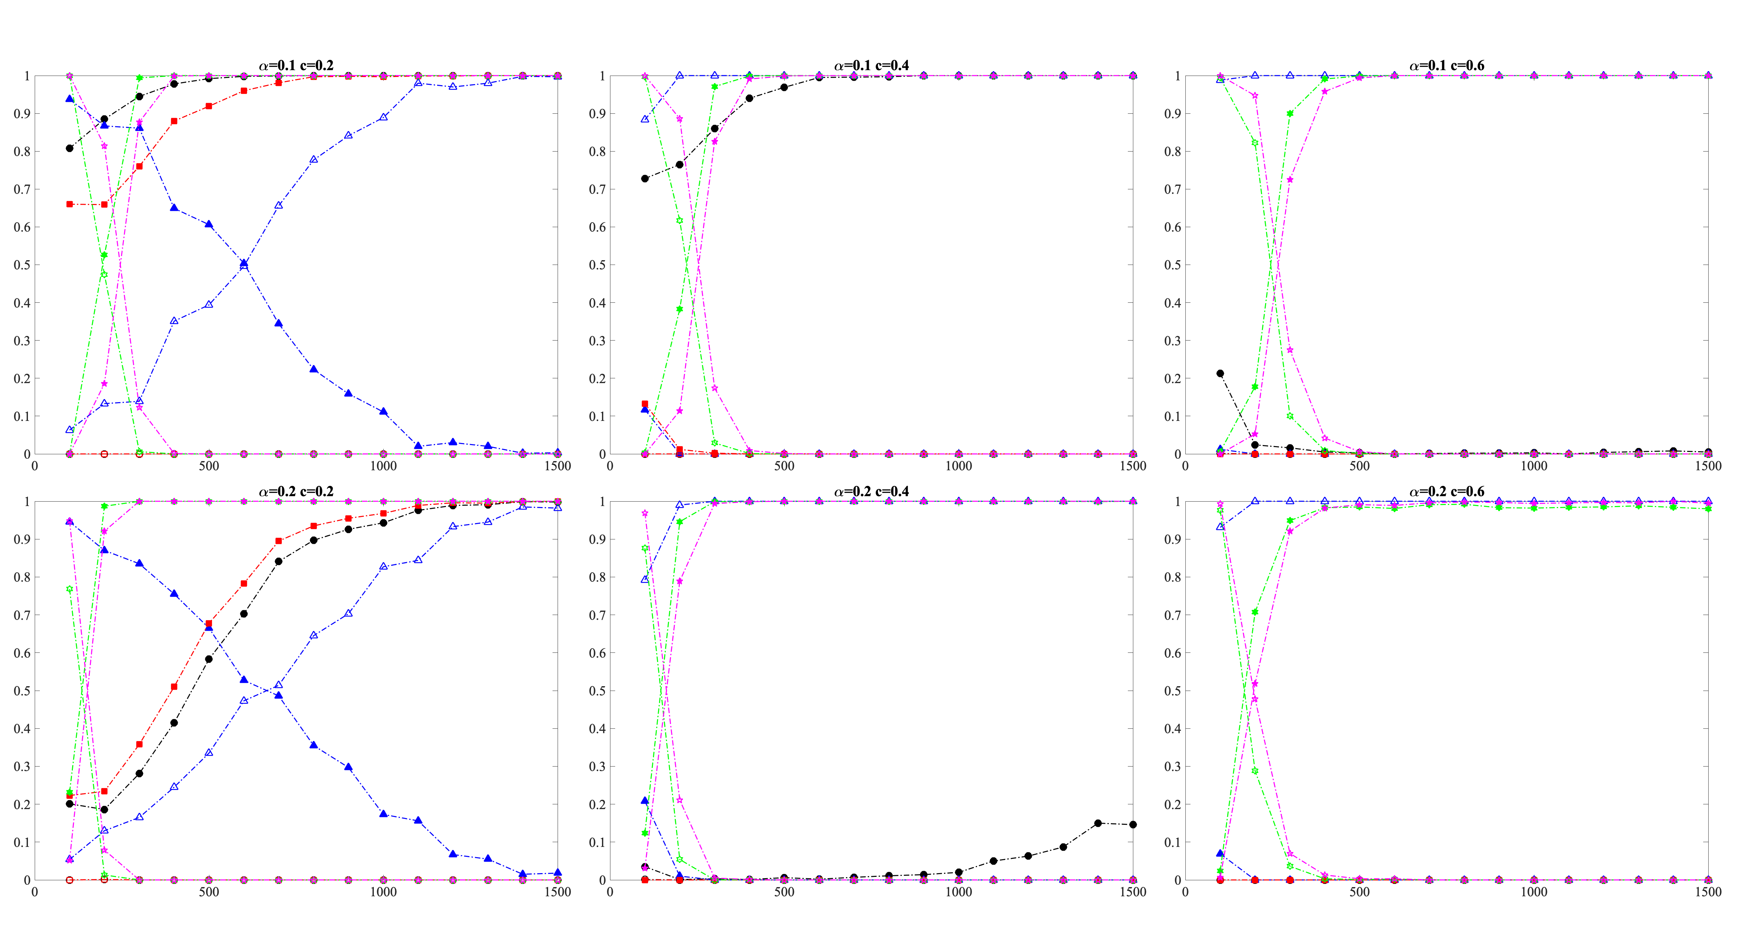The width and height of the screenshot is (1743, 946).
Task: Click the title of the α=0.2 c=0.2 plot
Action: click(296, 491)
